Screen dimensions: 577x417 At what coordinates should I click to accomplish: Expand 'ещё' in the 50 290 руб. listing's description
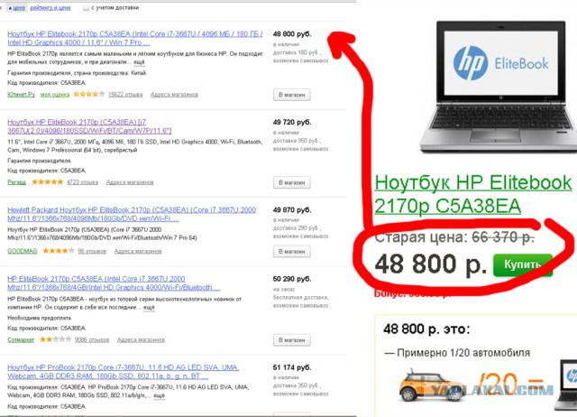149,307
